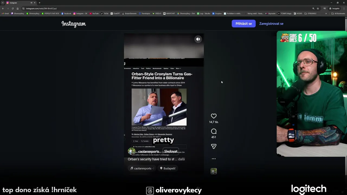347x195 pixels.
Task: Open the YouTube bookmark
Action: tap(94, 14)
